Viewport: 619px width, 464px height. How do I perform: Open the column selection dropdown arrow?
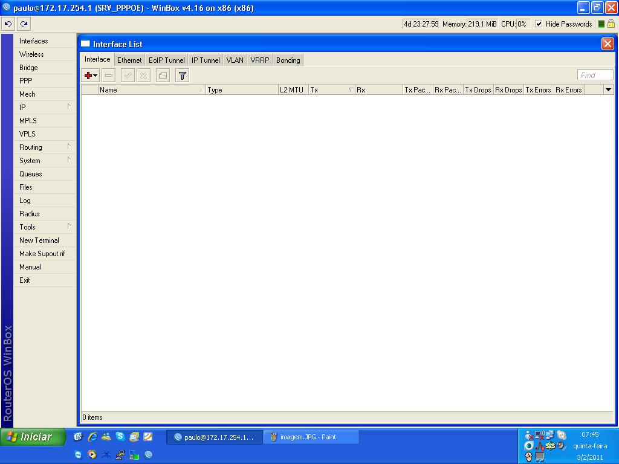tap(608, 90)
